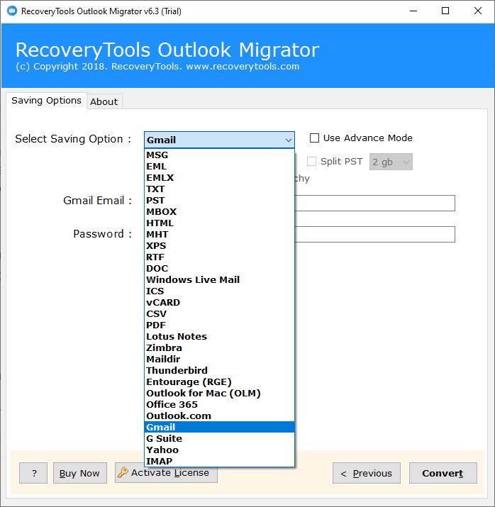This screenshot has height=507, width=495.
Task: Enable Use Advance Mode checkbox
Action: tap(314, 138)
